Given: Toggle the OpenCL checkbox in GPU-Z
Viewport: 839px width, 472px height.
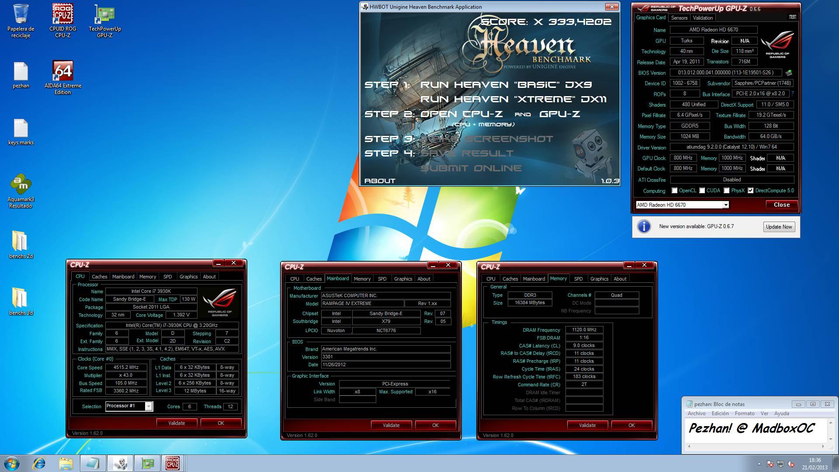Looking at the screenshot, I should (x=675, y=191).
